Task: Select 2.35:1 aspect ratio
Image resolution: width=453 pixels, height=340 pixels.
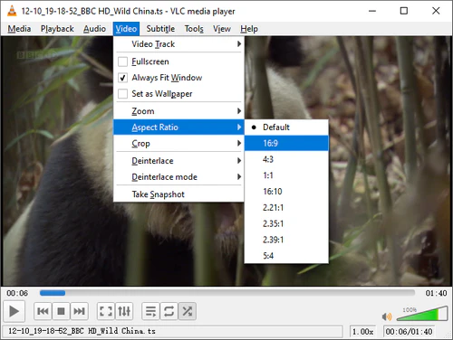Action: point(286,223)
